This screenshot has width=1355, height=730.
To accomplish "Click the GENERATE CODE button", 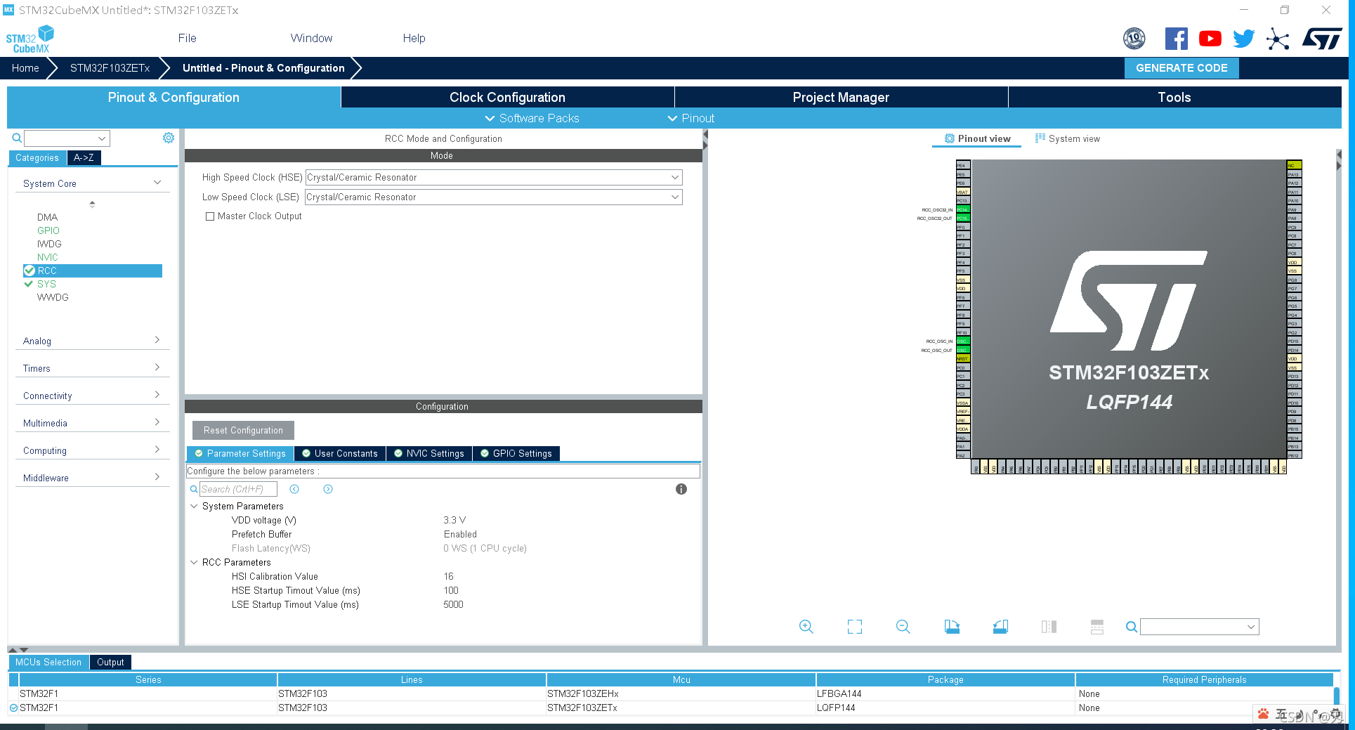I will coord(1181,68).
